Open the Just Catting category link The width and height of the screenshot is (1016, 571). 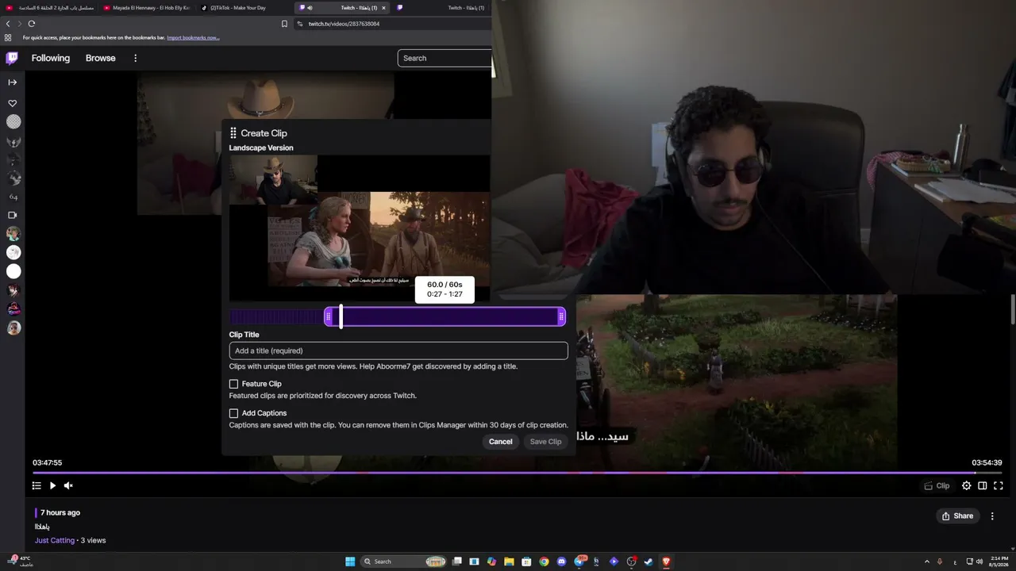coord(55,540)
